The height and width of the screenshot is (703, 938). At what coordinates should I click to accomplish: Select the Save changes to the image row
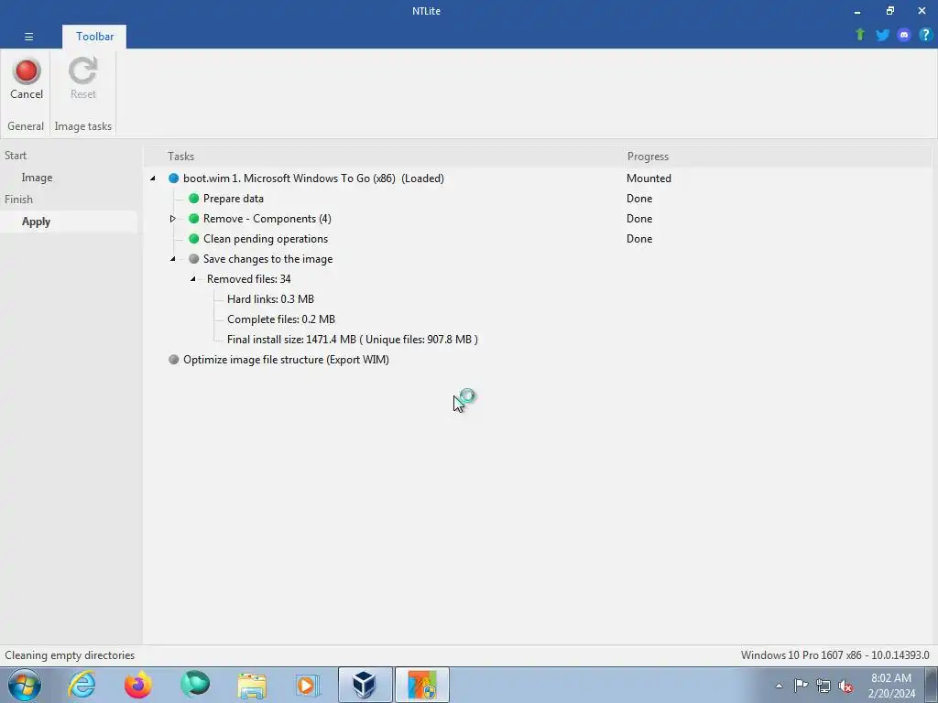[267, 259]
